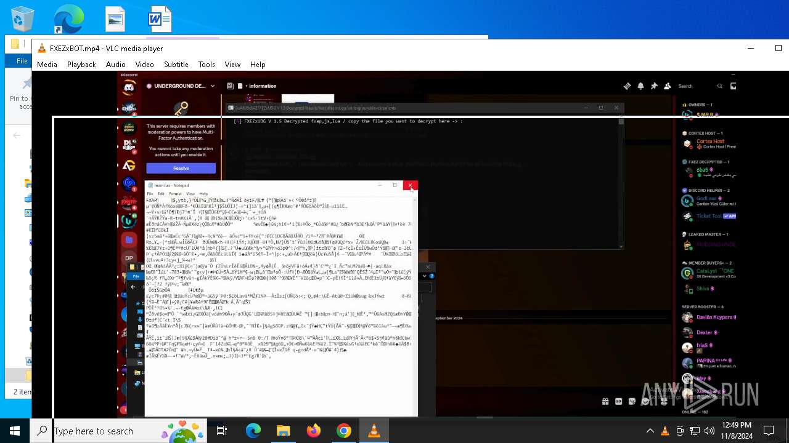Open the Windows Start menu
This screenshot has height=443, width=789.
(x=15, y=431)
